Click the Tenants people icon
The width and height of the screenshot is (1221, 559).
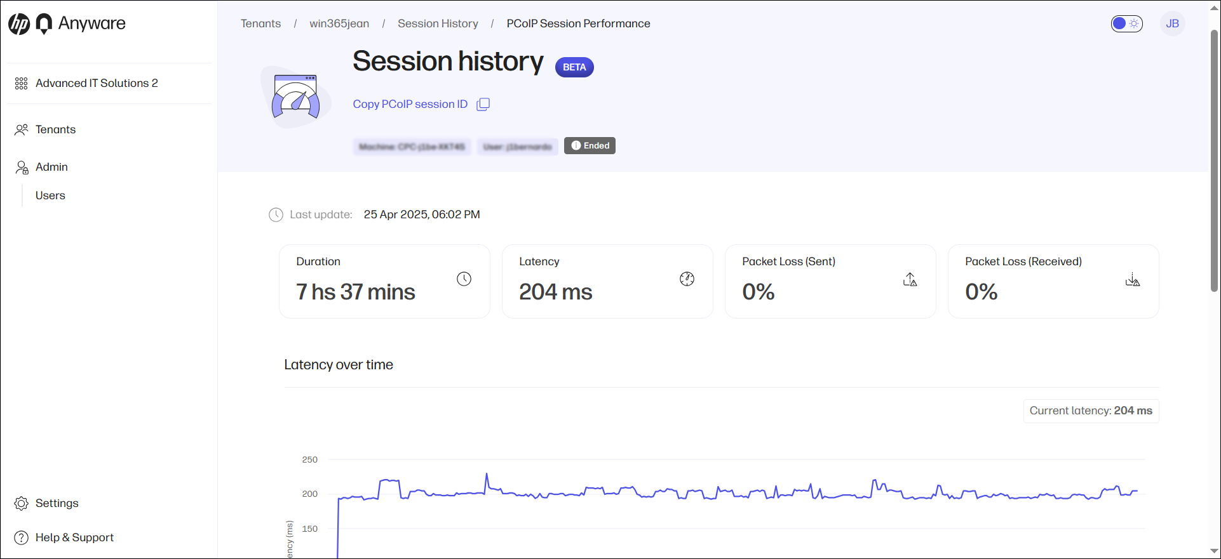pos(22,129)
